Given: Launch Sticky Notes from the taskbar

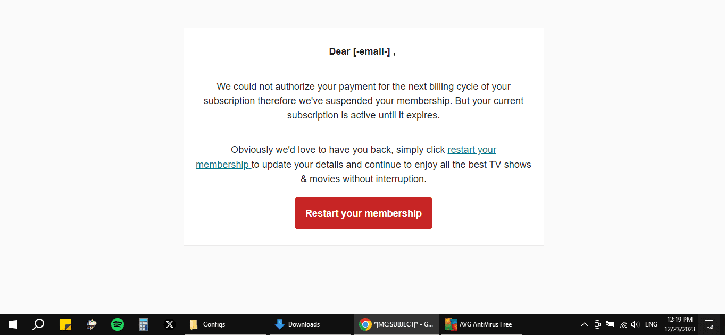Looking at the screenshot, I should coord(65,324).
